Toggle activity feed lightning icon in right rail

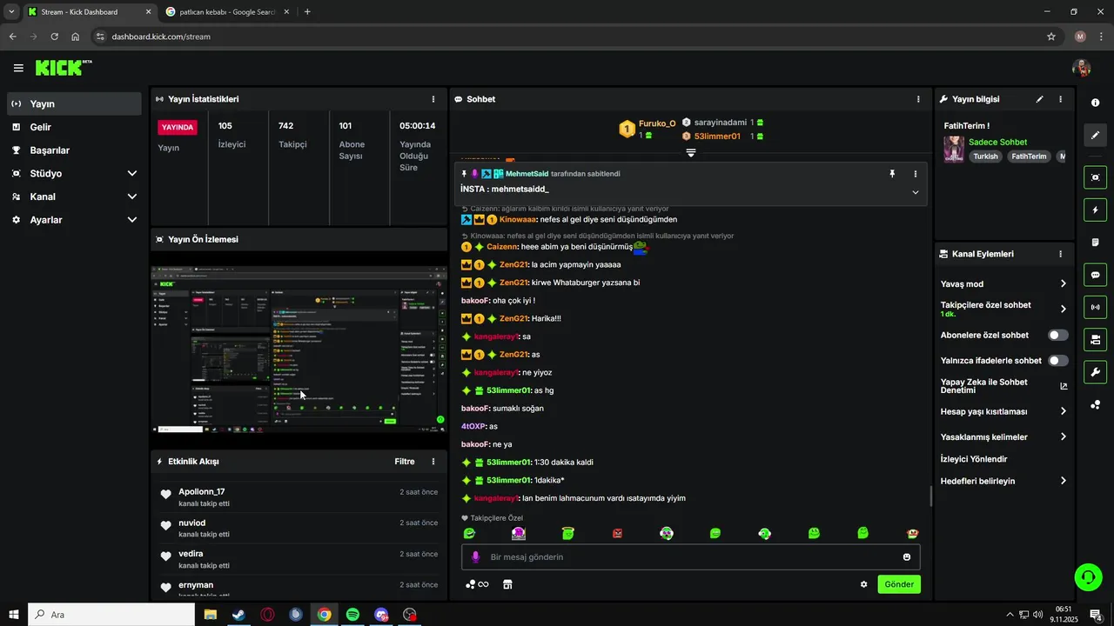coord(1095,210)
